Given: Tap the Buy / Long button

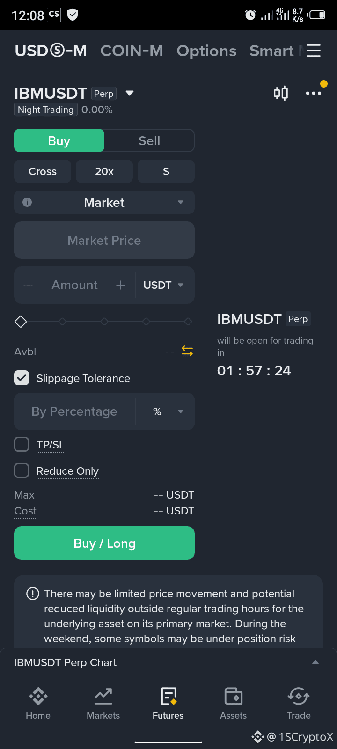Looking at the screenshot, I should (x=104, y=543).
